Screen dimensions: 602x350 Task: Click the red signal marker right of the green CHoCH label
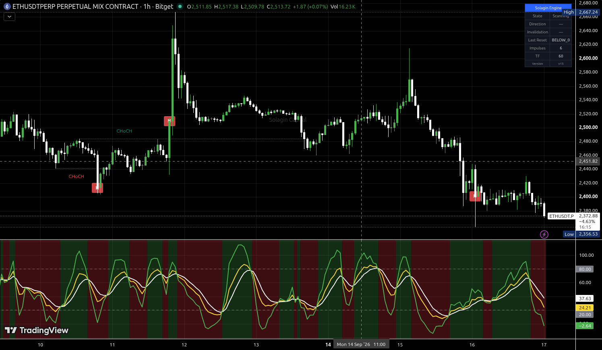[170, 121]
